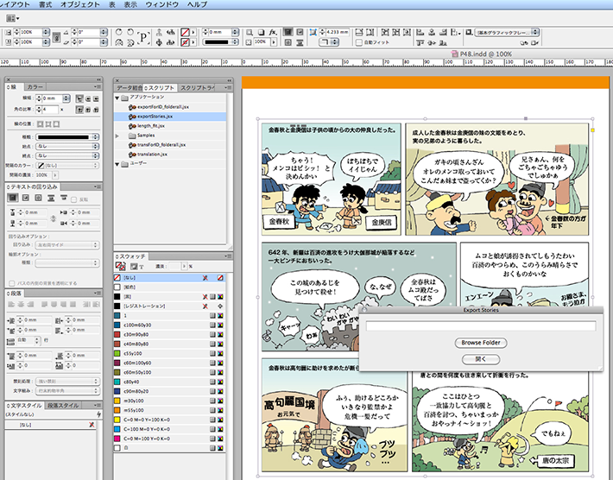Open the fx effects icon menu
The height and width of the screenshot is (480, 613).
[273, 32]
